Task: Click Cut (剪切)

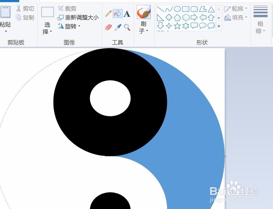Action: click(x=25, y=8)
